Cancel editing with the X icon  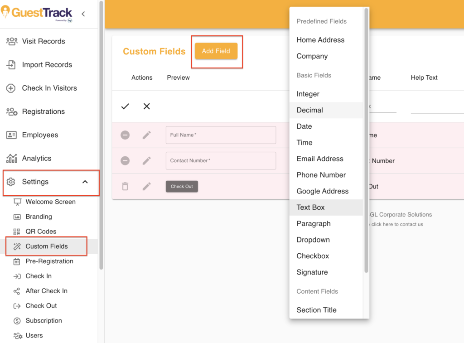point(146,106)
